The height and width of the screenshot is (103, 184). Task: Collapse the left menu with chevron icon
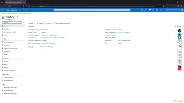[24, 23]
